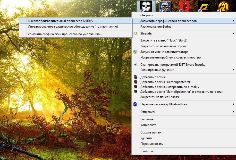Image resolution: width=236 pixels, height=160 pixels.
Task: Choose 'Расположение файла' from the menu
Action: pos(184,27)
